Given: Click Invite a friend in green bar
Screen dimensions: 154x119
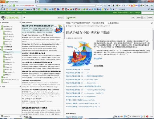Looking at the screenshot, I should pos(11,13).
